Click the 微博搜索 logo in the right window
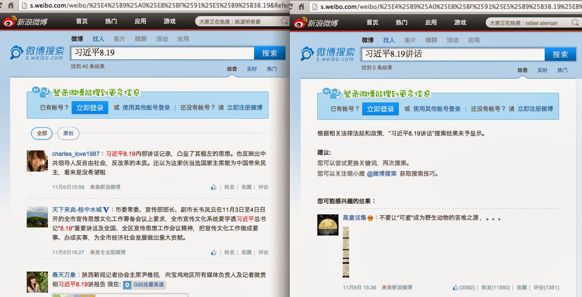The height and width of the screenshot is (297, 582). click(x=328, y=54)
